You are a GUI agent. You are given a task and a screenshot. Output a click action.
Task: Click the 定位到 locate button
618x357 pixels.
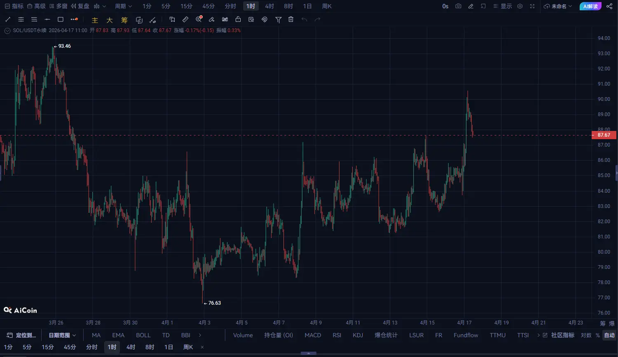pos(21,335)
